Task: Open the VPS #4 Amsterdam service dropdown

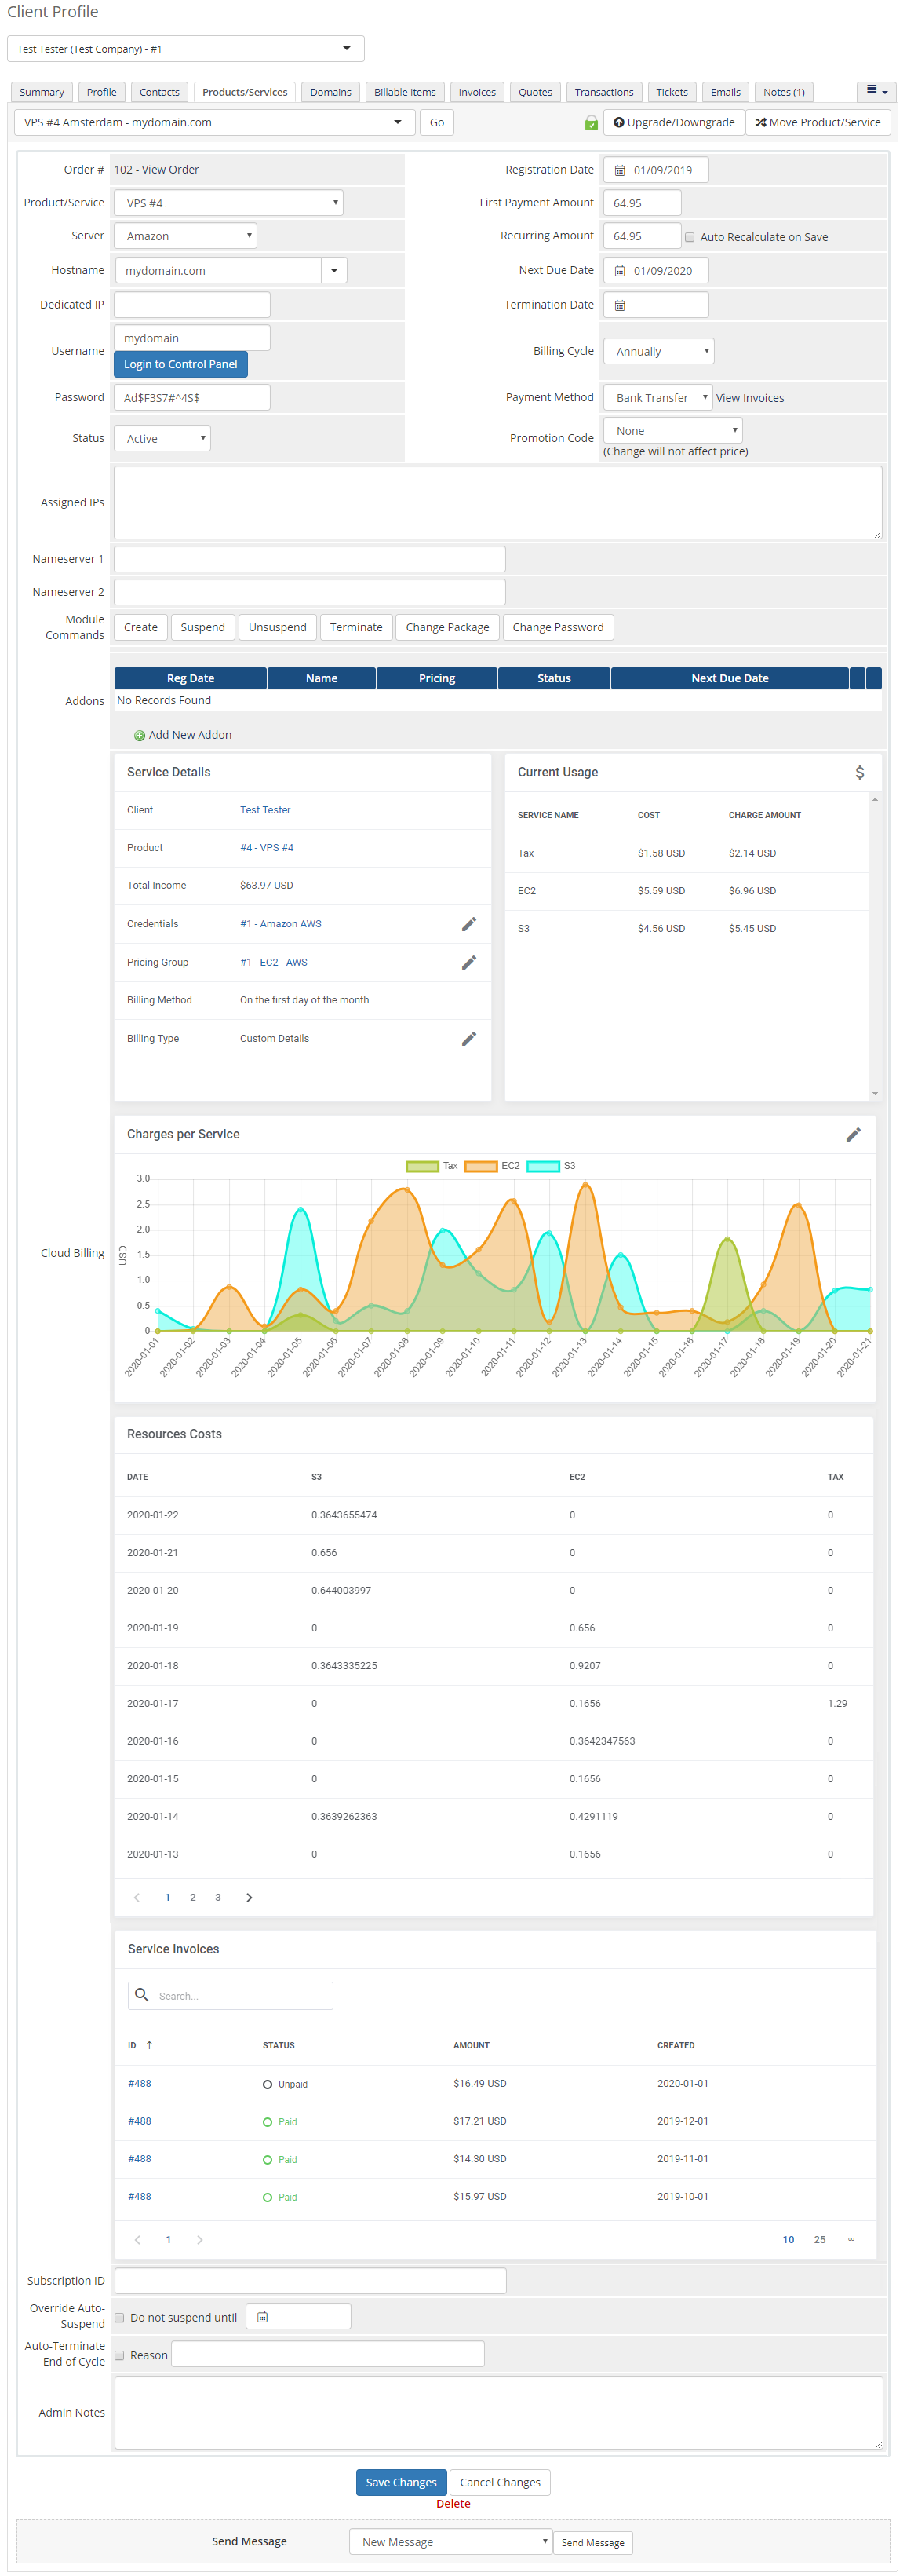Action: [215, 123]
